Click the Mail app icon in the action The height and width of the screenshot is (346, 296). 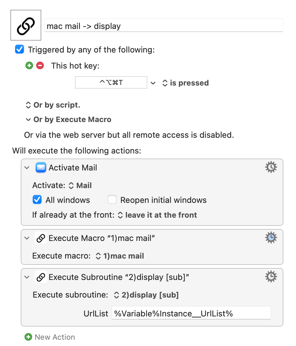point(41,167)
